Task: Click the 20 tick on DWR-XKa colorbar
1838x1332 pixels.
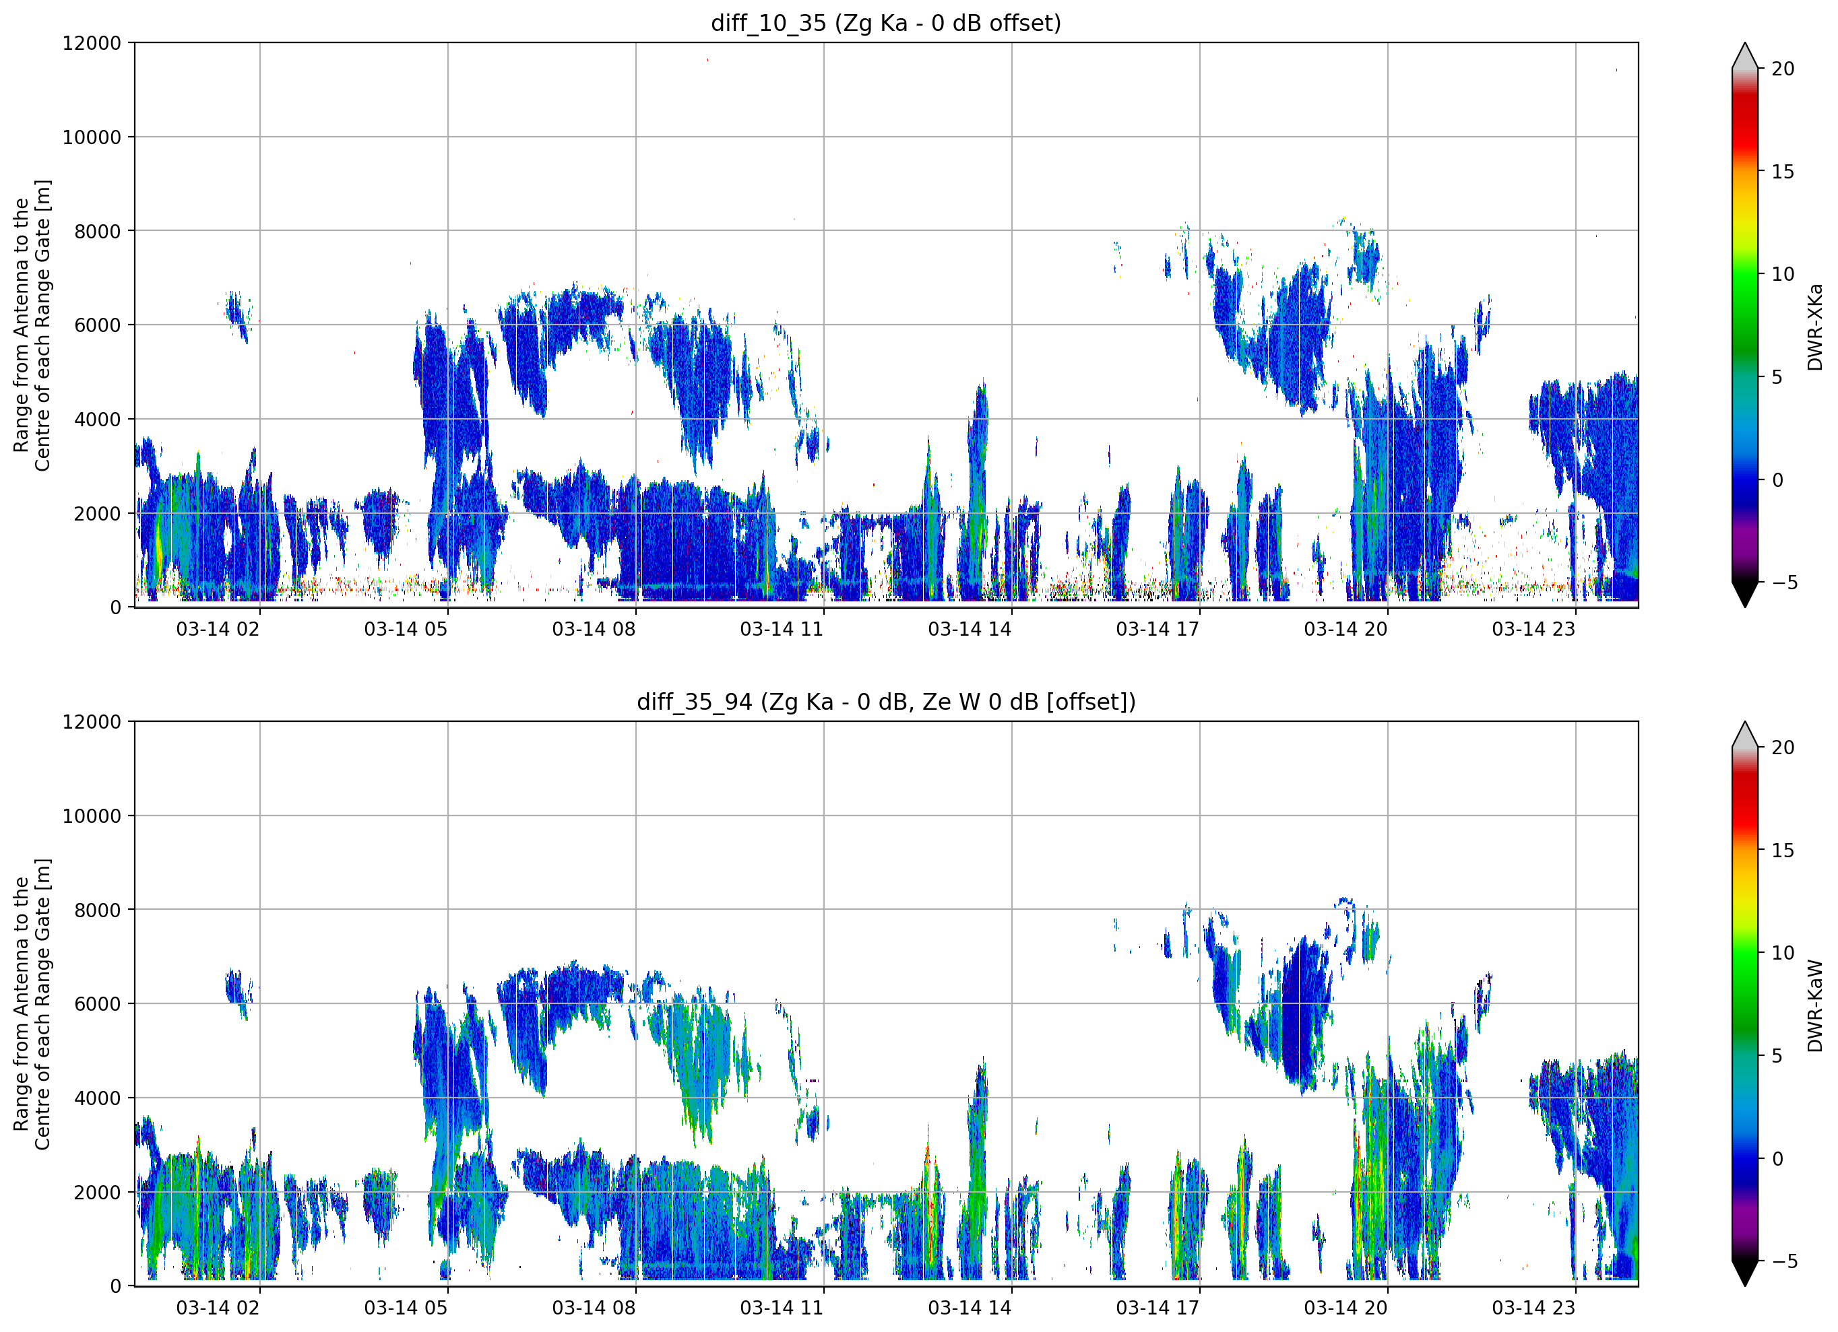Action: tap(1783, 69)
